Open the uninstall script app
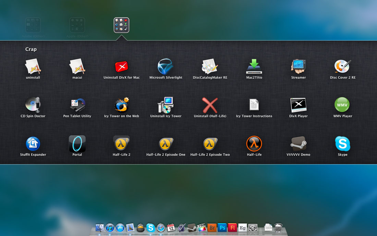 (x=33, y=67)
